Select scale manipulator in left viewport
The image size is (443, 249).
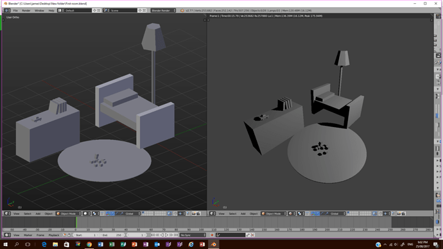pos(121,214)
